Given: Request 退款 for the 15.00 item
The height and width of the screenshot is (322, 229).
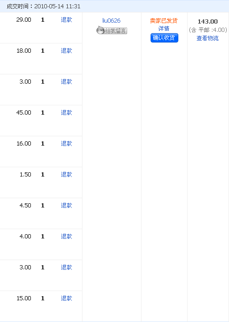Looking at the screenshot, I should (66, 298).
